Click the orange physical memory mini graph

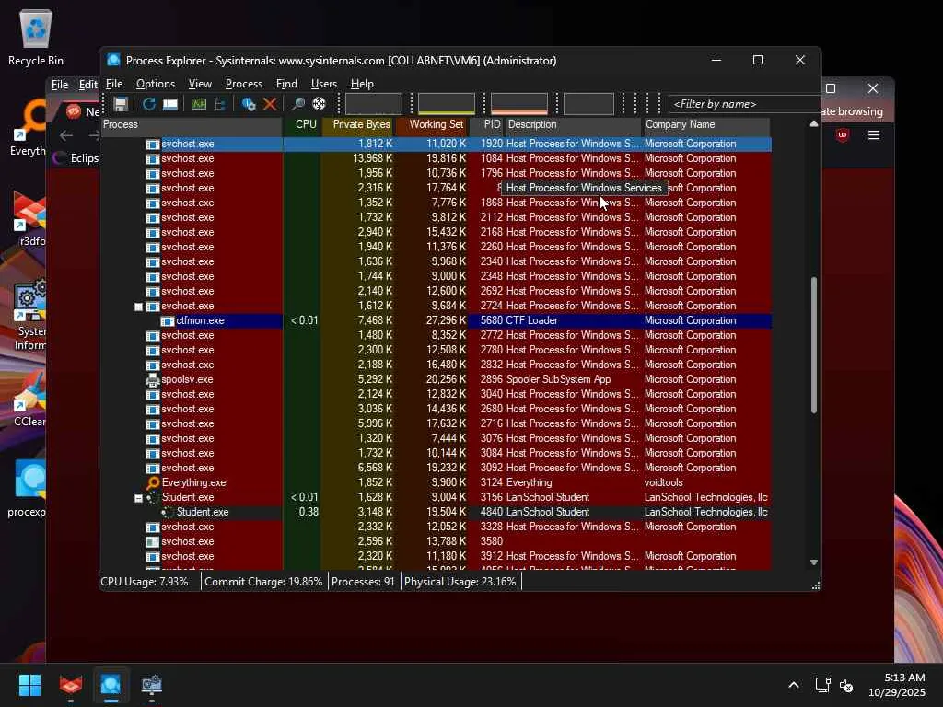519,104
